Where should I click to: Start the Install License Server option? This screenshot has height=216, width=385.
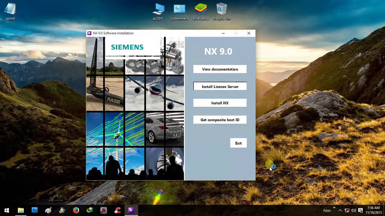pyautogui.click(x=220, y=86)
